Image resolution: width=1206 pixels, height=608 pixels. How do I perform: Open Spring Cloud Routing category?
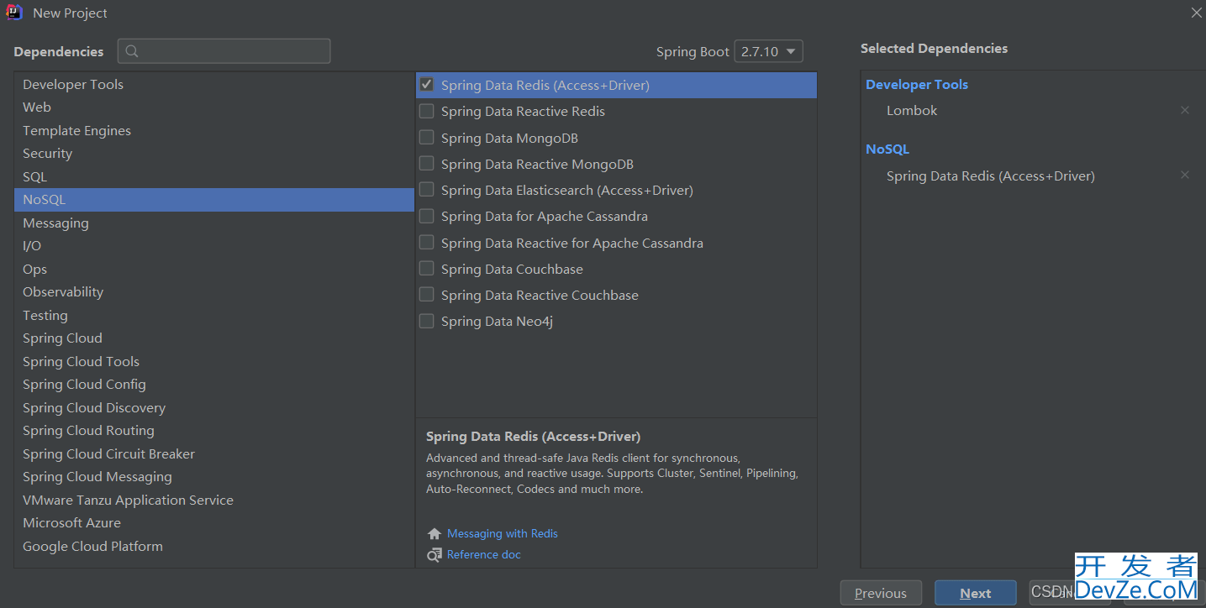point(214,431)
